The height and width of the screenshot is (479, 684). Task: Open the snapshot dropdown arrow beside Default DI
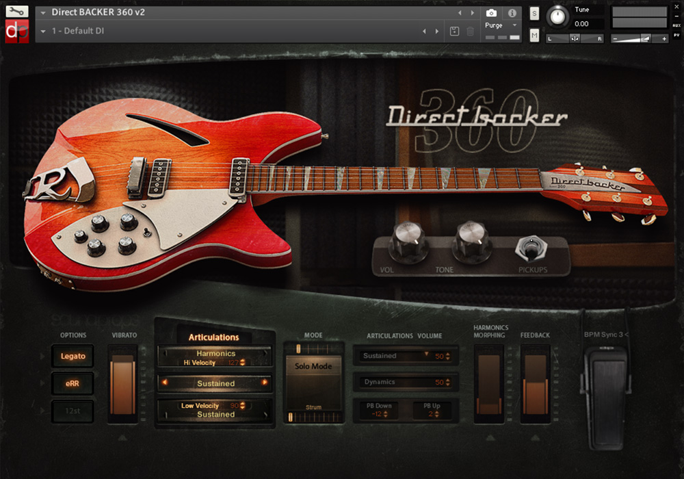(42, 31)
